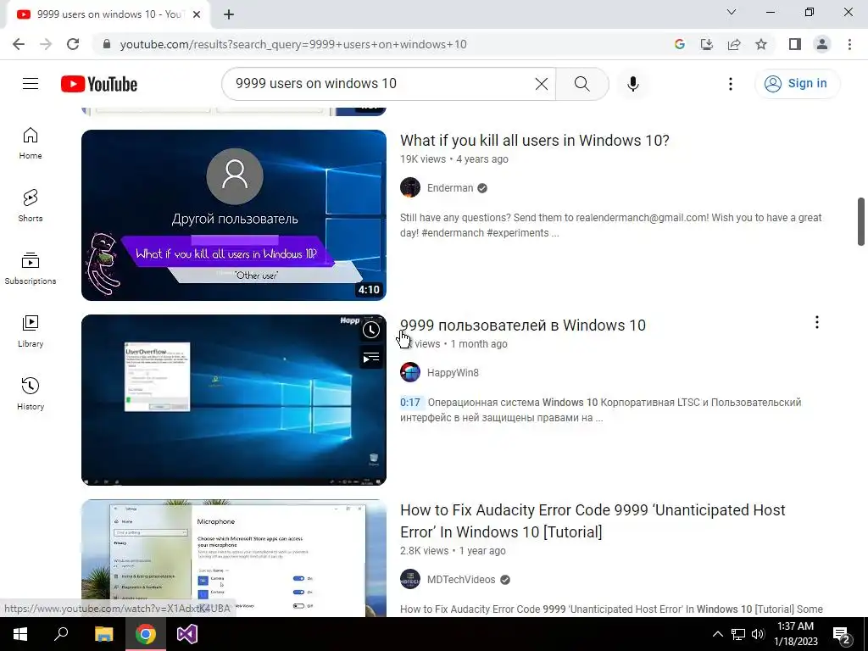Open the YouTube hamburger guide menu

coord(31,84)
